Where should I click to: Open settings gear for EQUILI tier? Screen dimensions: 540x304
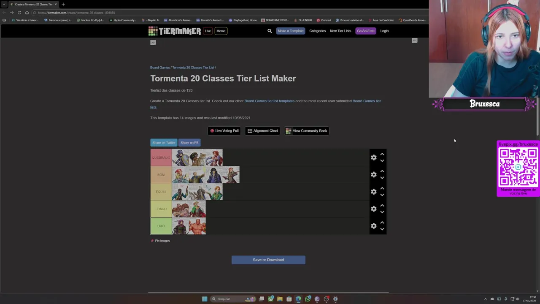(373, 192)
